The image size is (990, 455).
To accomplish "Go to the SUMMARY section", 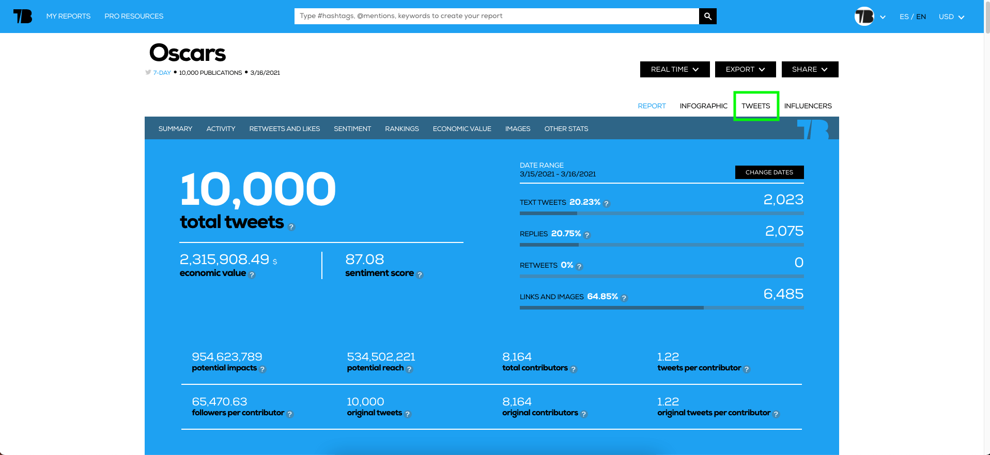I will pos(175,128).
